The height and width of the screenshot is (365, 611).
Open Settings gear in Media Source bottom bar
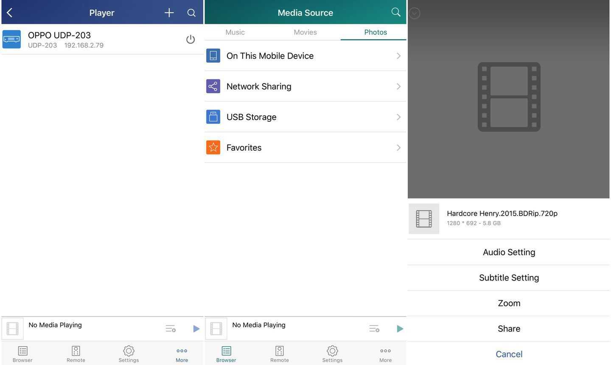click(332, 354)
